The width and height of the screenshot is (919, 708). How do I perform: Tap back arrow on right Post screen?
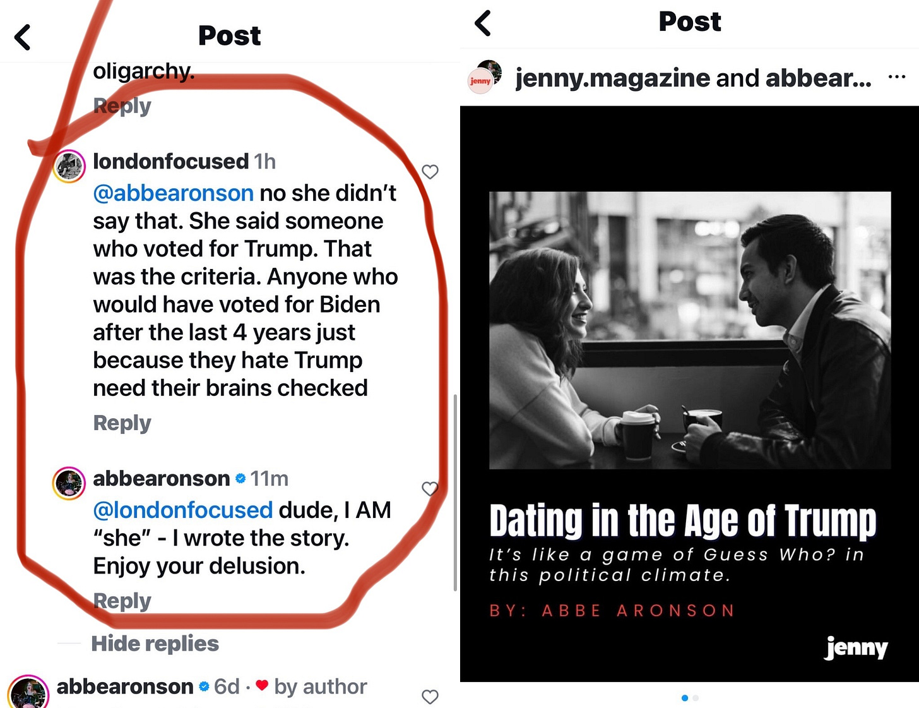pyautogui.click(x=483, y=23)
